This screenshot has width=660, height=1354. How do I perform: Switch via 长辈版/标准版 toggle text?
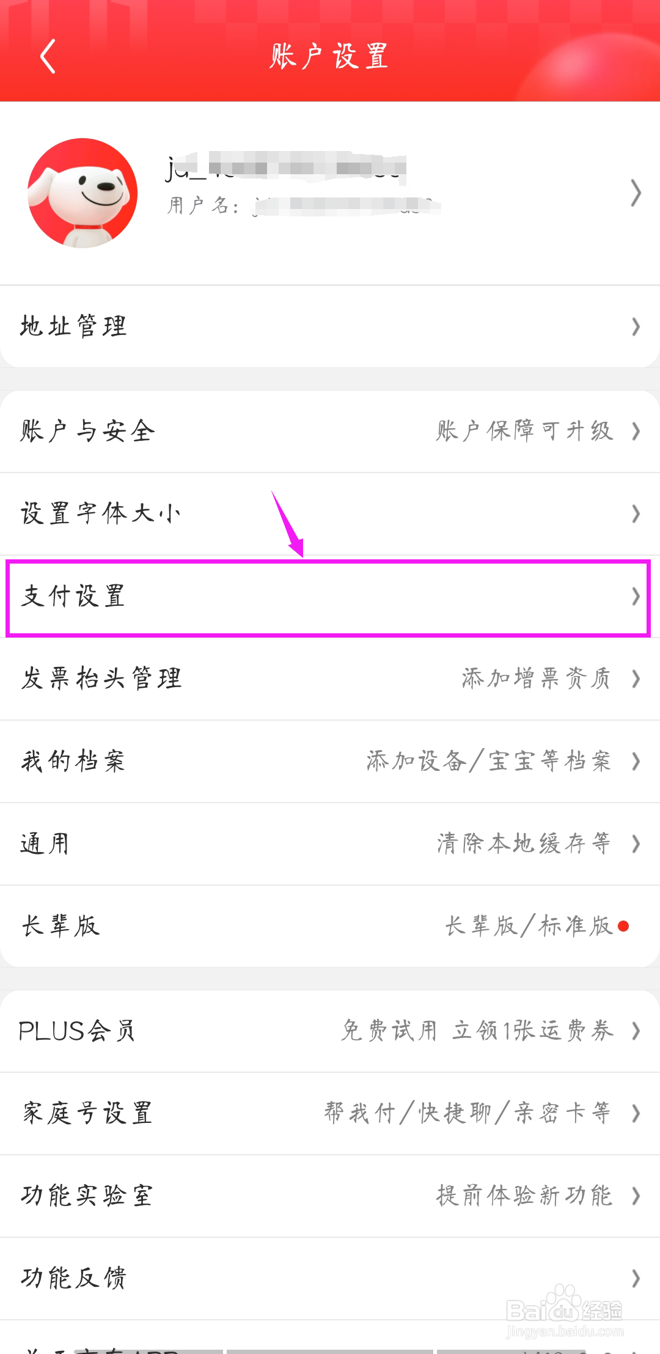(529, 926)
